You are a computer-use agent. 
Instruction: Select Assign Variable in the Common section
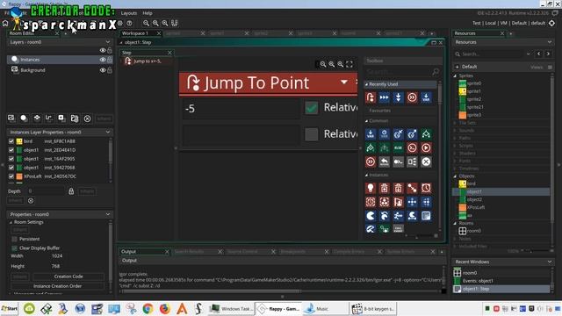coord(371,134)
